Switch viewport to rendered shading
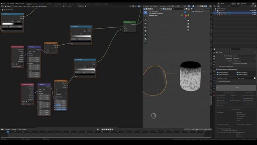 206,6
